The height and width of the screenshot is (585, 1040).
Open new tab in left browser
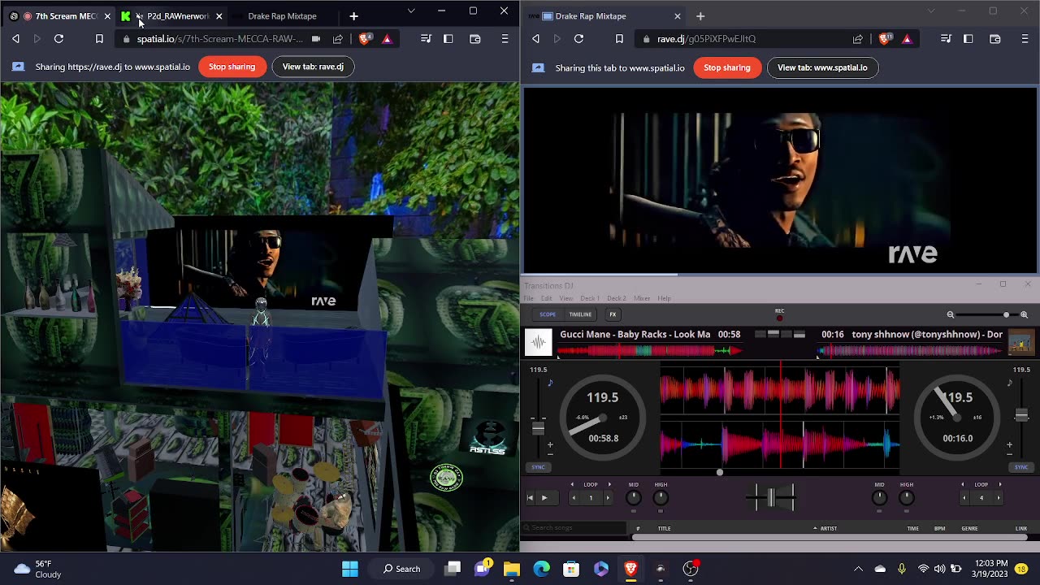353,15
